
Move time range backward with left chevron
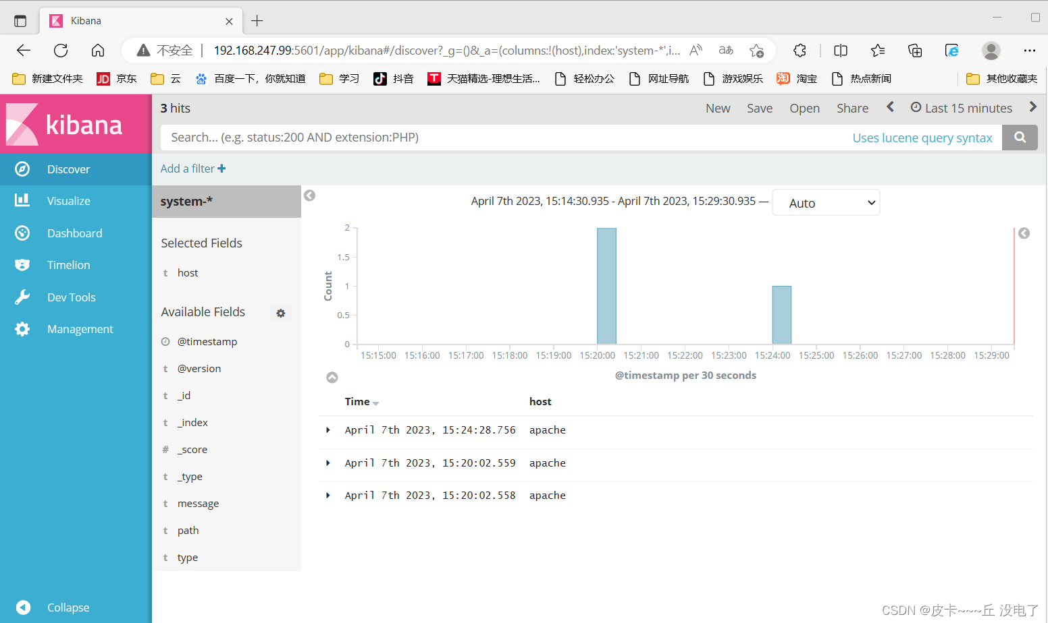(890, 107)
